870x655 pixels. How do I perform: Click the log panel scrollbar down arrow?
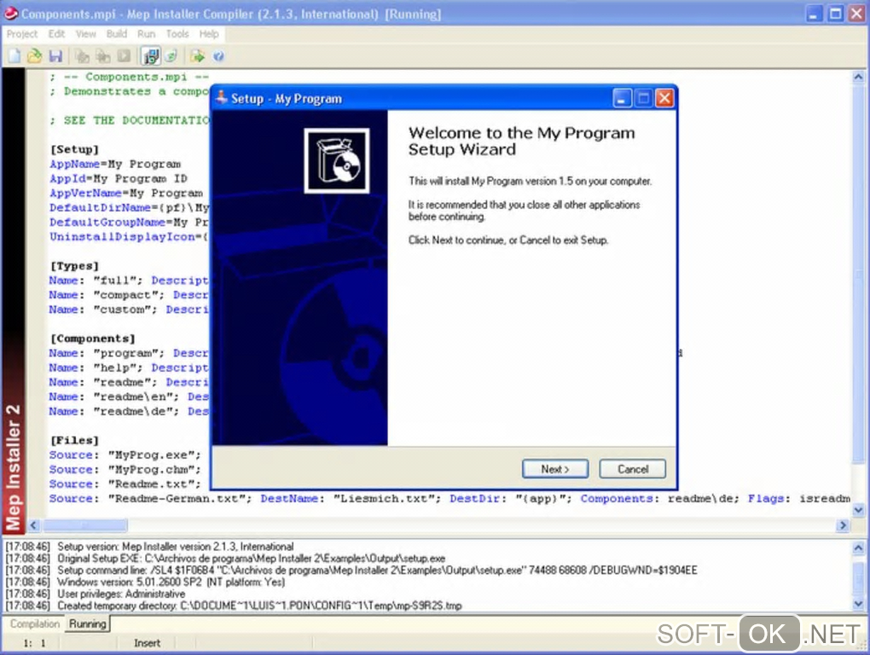pyautogui.click(x=858, y=604)
